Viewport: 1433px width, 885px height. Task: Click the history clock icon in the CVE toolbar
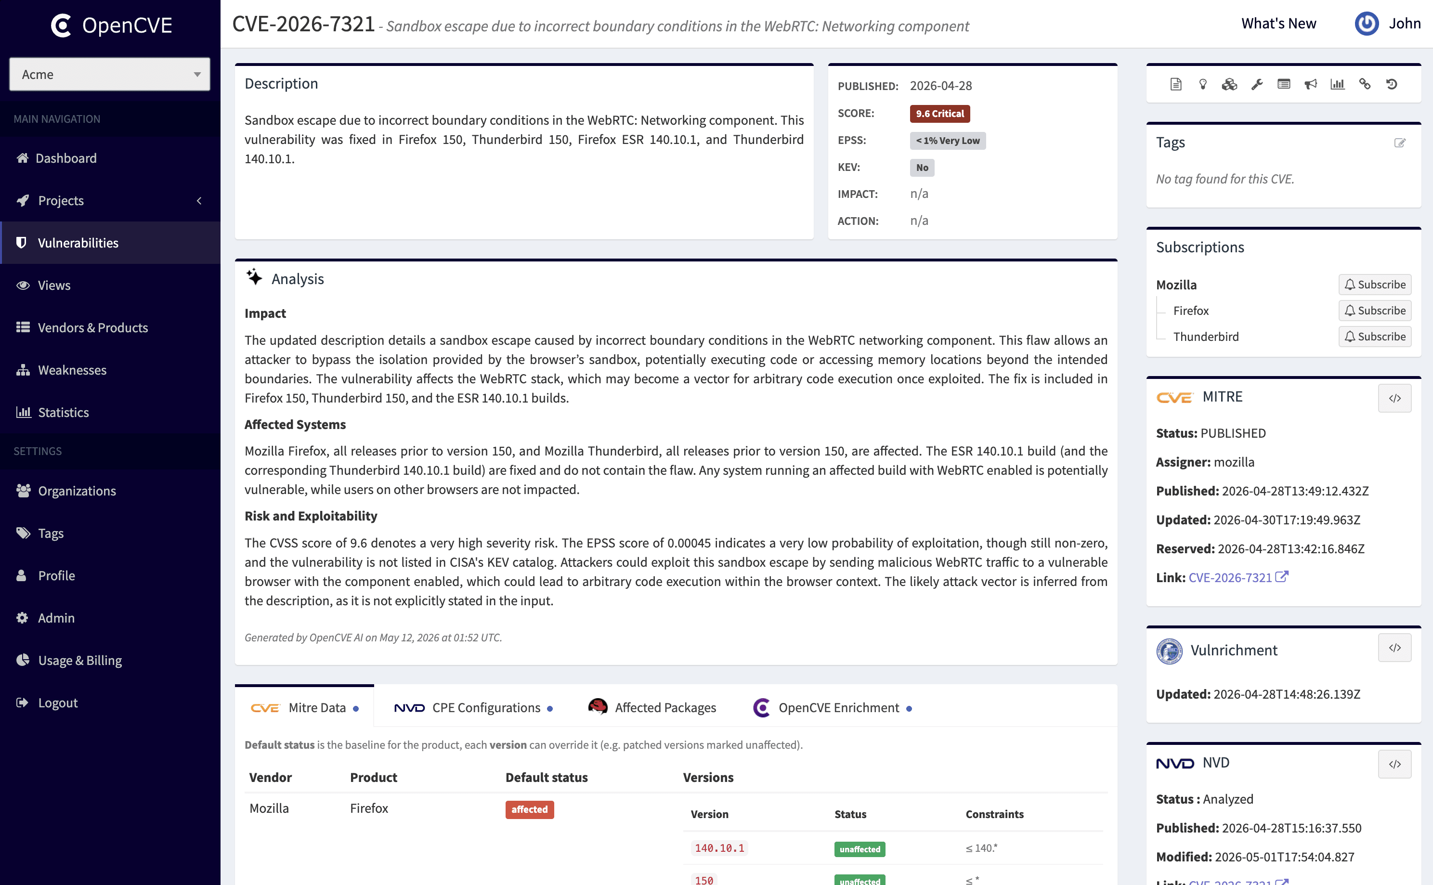1392,84
